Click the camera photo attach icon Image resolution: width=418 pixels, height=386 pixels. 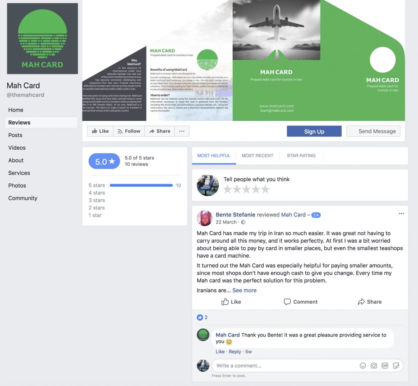point(374,366)
